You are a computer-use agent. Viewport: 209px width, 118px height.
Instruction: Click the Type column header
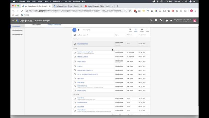tap(117, 35)
